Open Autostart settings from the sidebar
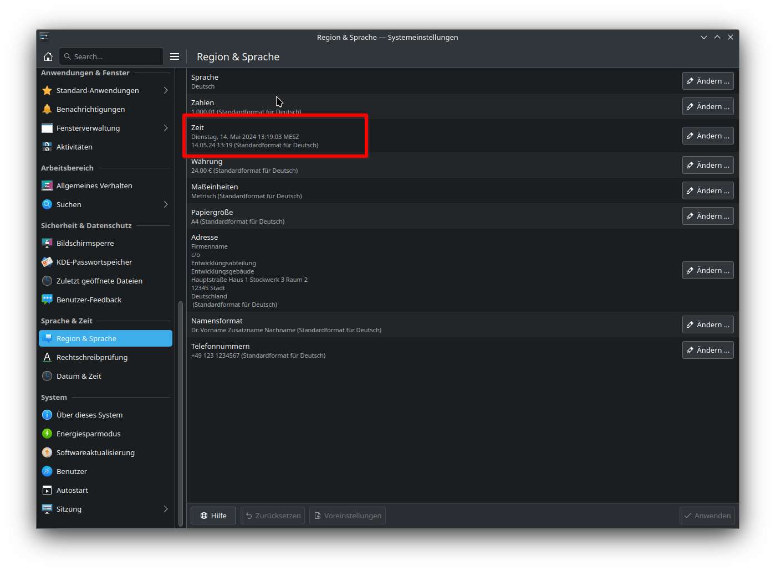This screenshot has height=572, width=776. (x=47, y=490)
